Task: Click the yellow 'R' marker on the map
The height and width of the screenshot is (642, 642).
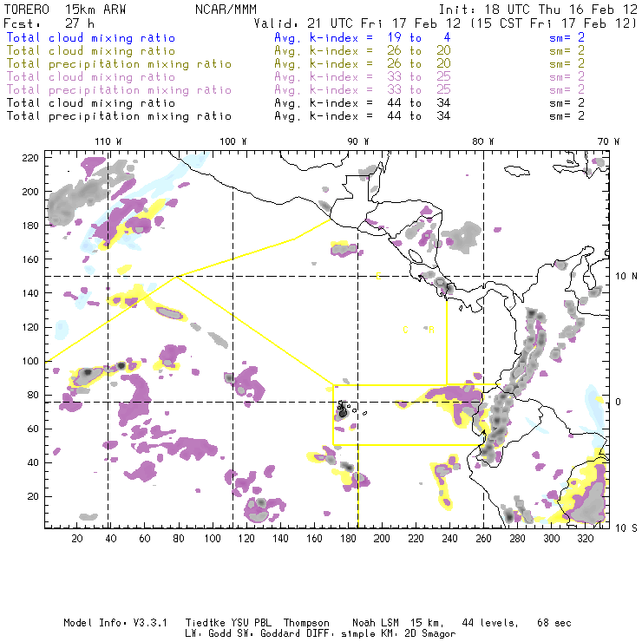Action: coord(431,330)
